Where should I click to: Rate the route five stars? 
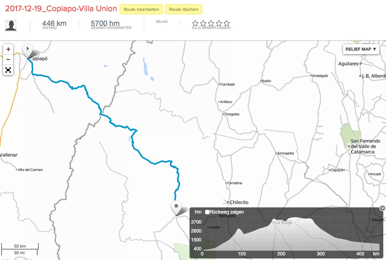pyautogui.click(x=227, y=23)
